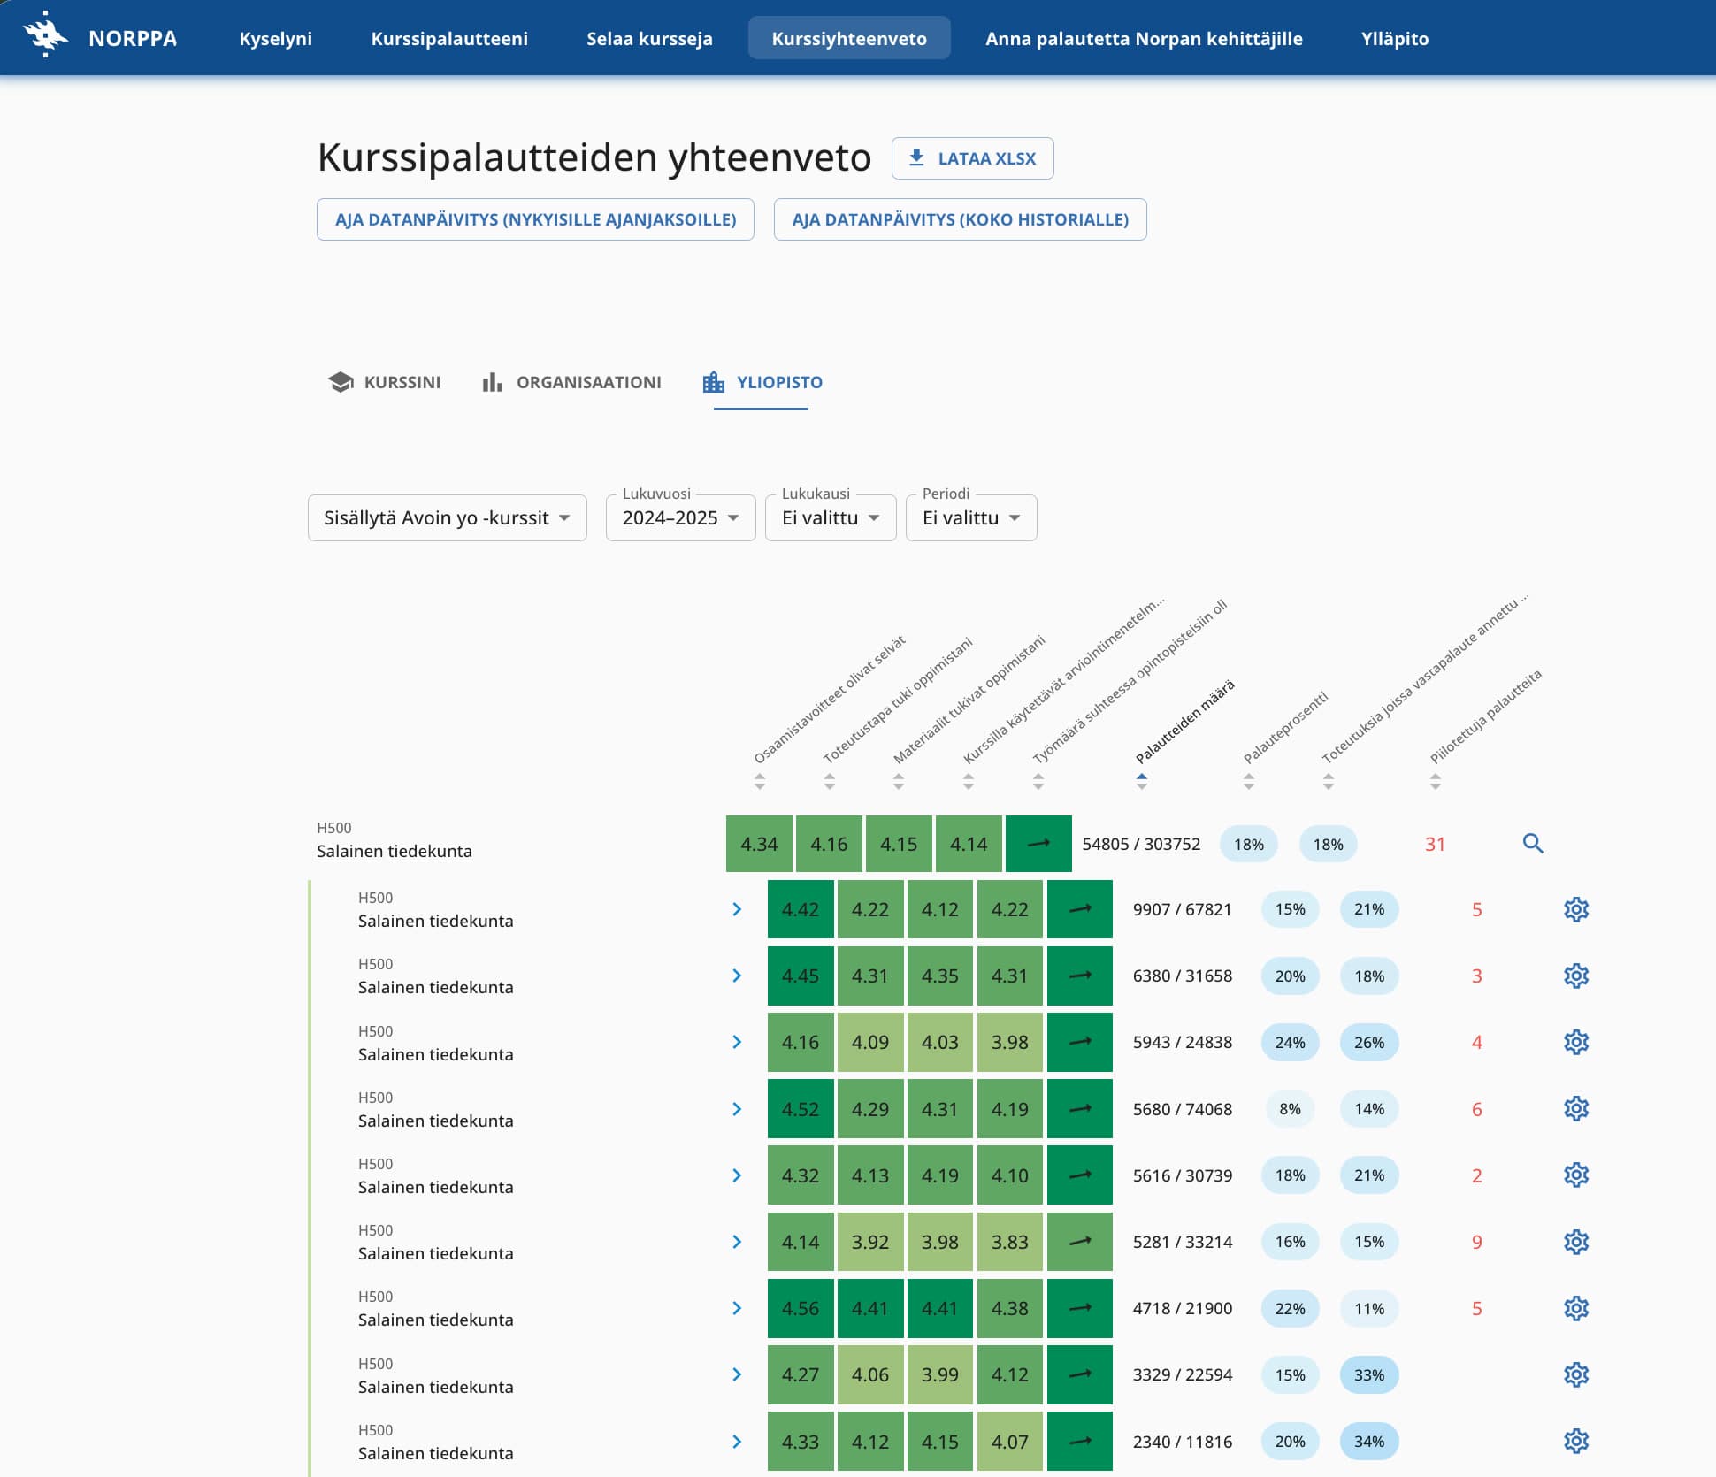
Task: Switch to the Kurssini tab
Action: coord(384,382)
